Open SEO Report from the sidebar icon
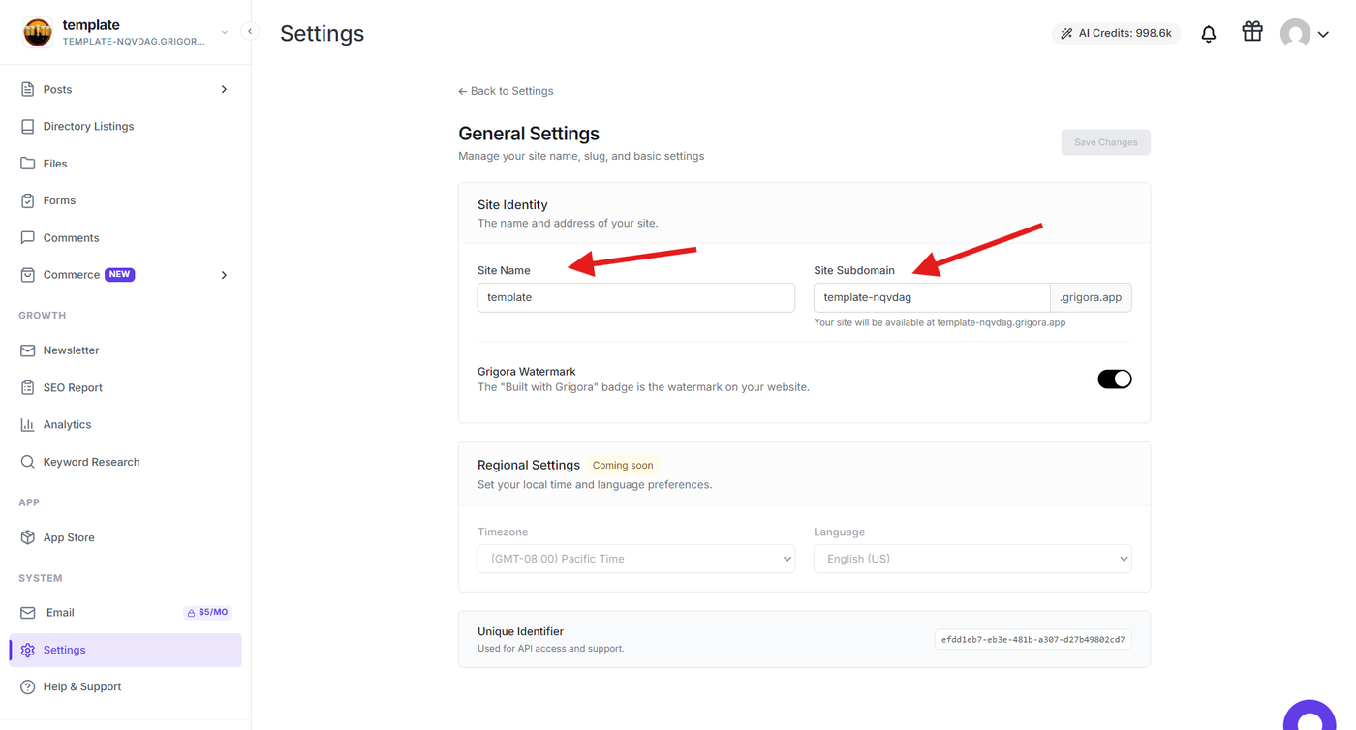1356x730 pixels. pyautogui.click(x=27, y=387)
